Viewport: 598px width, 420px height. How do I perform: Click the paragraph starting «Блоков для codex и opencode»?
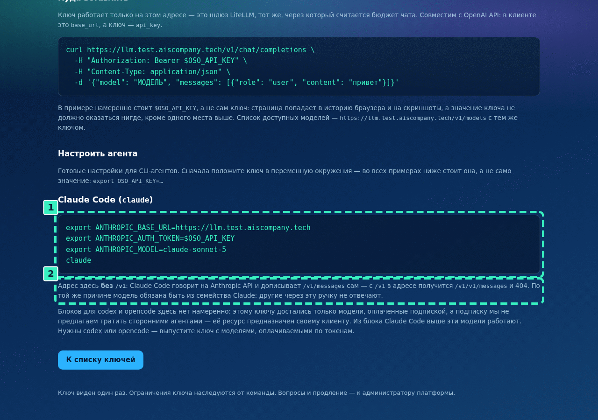(290, 321)
